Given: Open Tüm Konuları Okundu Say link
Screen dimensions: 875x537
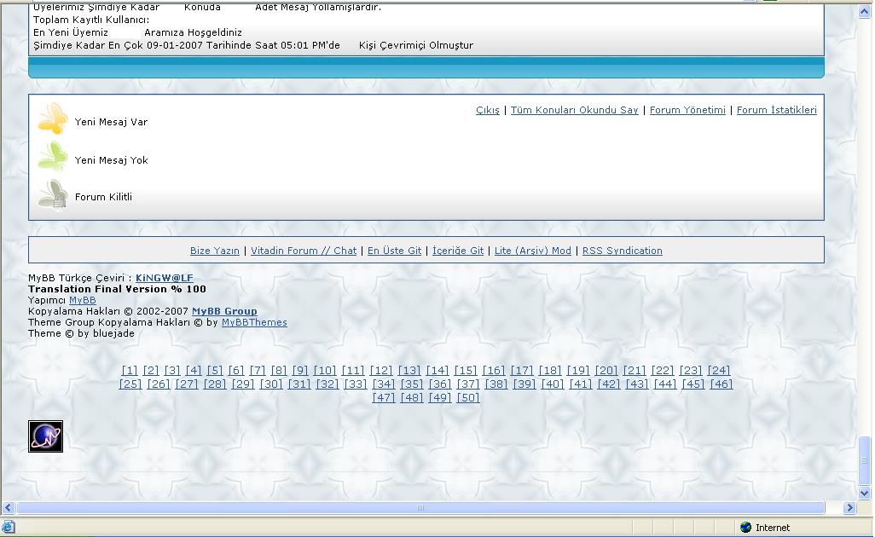Looking at the screenshot, I should (574, 110).
